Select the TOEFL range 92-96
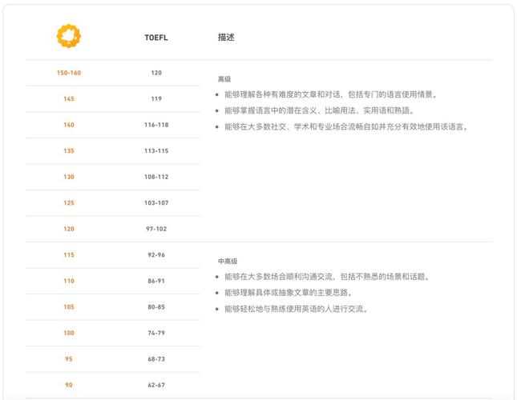 click(156, 254)
